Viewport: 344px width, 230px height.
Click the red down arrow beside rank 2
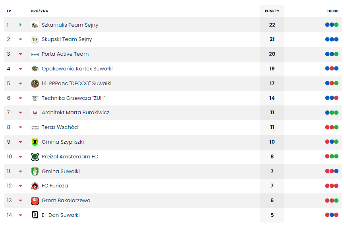tap(20, 40)
